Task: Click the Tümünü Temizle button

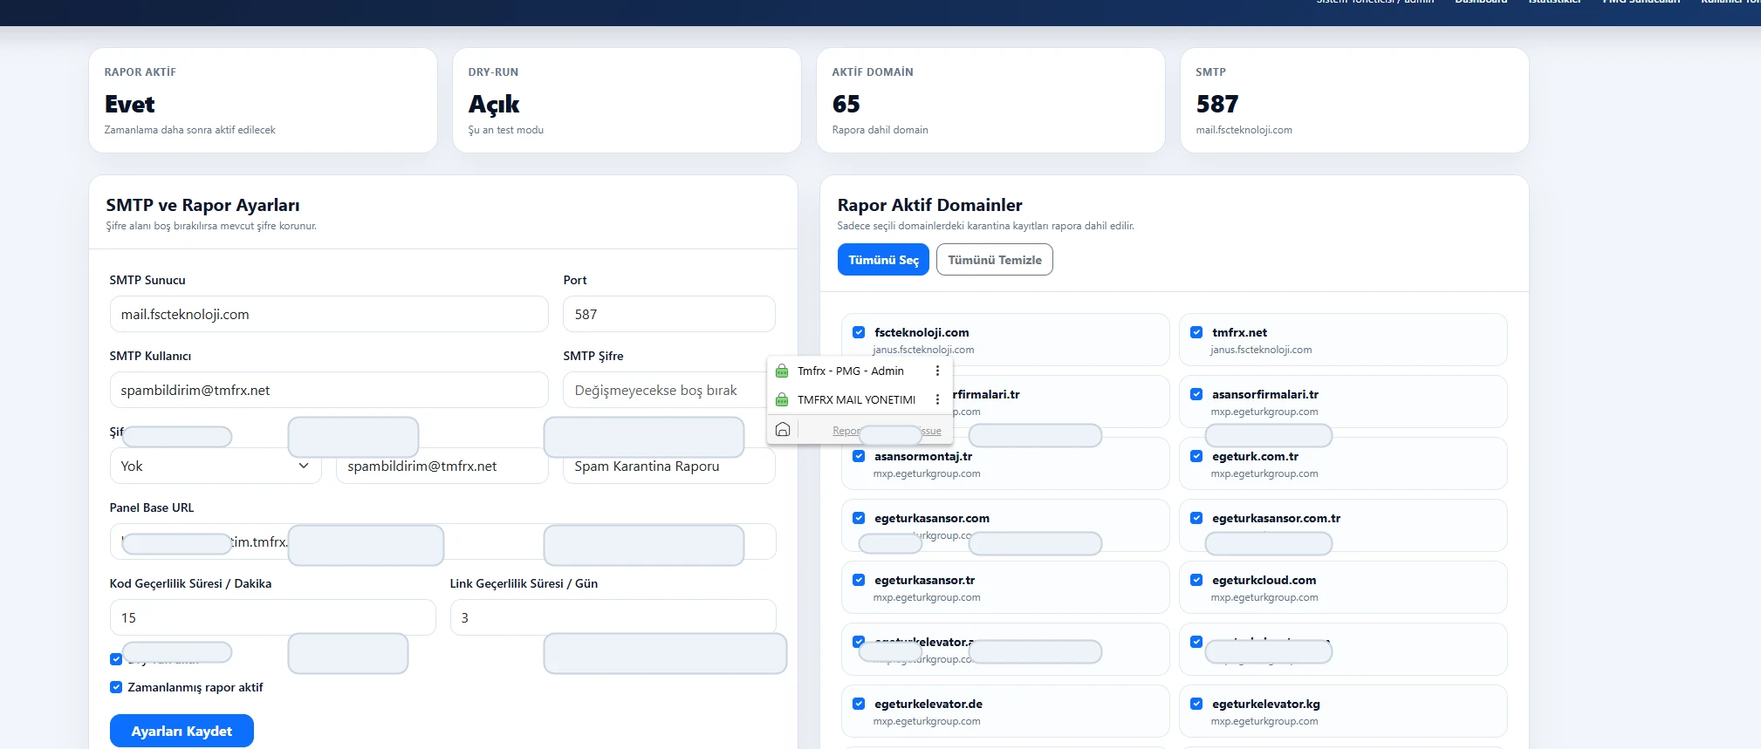Action: pyautogui.click(x=995, y=260)
